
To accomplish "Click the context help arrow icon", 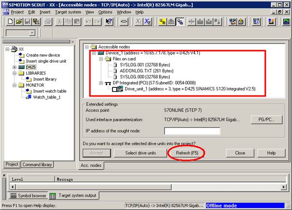I will tap(110, 21).
